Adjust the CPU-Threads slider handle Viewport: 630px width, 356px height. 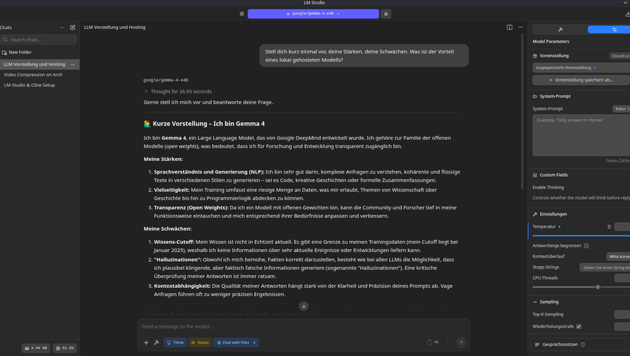pyautogui.click(x=598, y=287)
